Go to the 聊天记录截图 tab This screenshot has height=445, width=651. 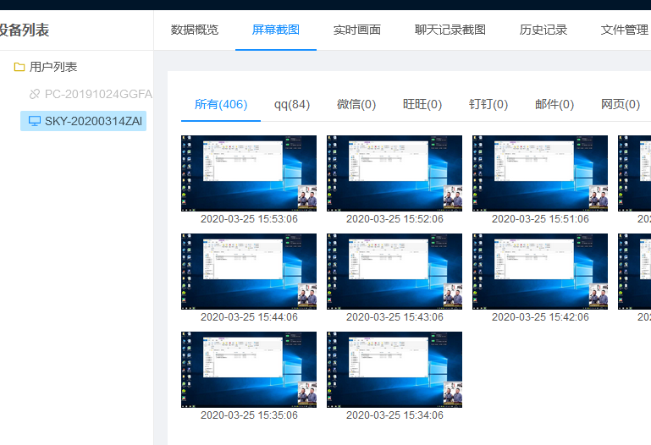click(450, 30)
